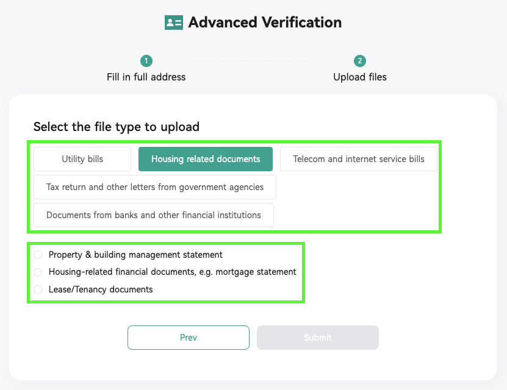Select the Property & building management statement radio

(x=38, y=255)
